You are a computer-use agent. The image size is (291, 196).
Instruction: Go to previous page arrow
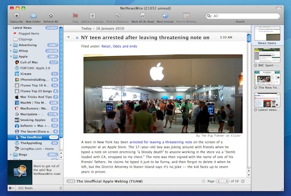coord(204,181)
